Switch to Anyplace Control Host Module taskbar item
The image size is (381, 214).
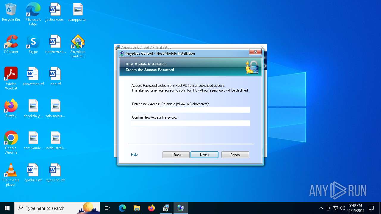pos(180,208)
